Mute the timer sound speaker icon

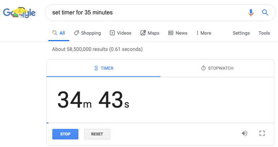[x=244, y=133]
